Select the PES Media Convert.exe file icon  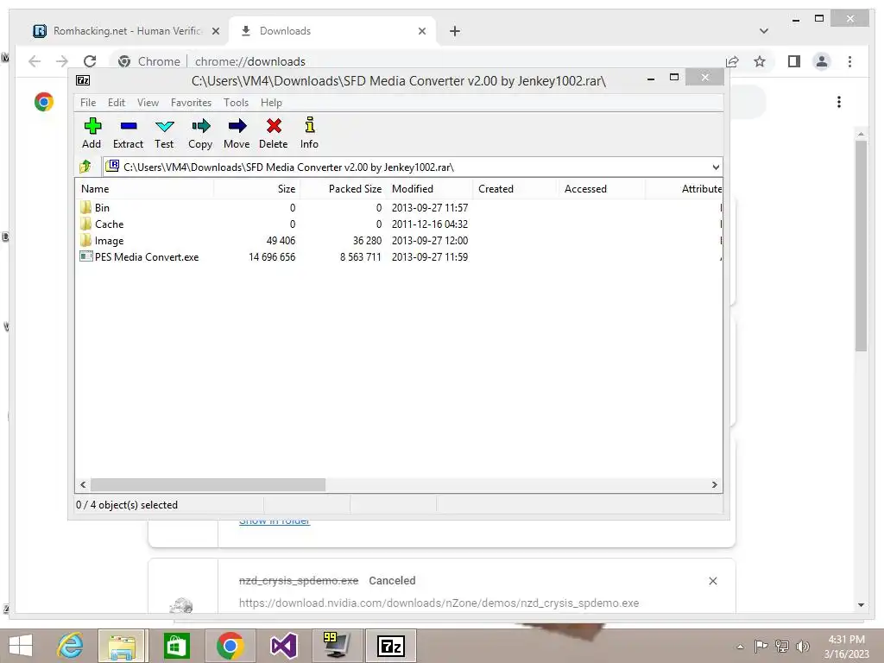(85, 256)
